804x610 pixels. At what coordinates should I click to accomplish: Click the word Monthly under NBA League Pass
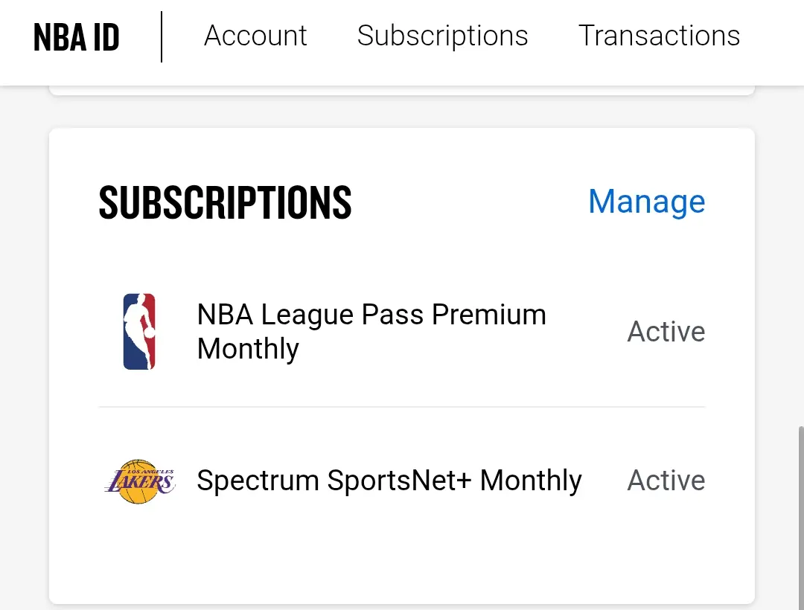pos(248,350)
